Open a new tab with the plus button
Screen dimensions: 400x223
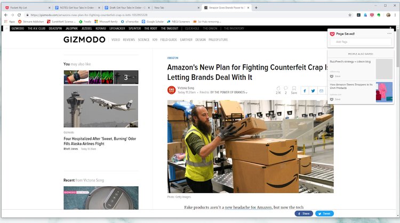[x=256, y=7]
